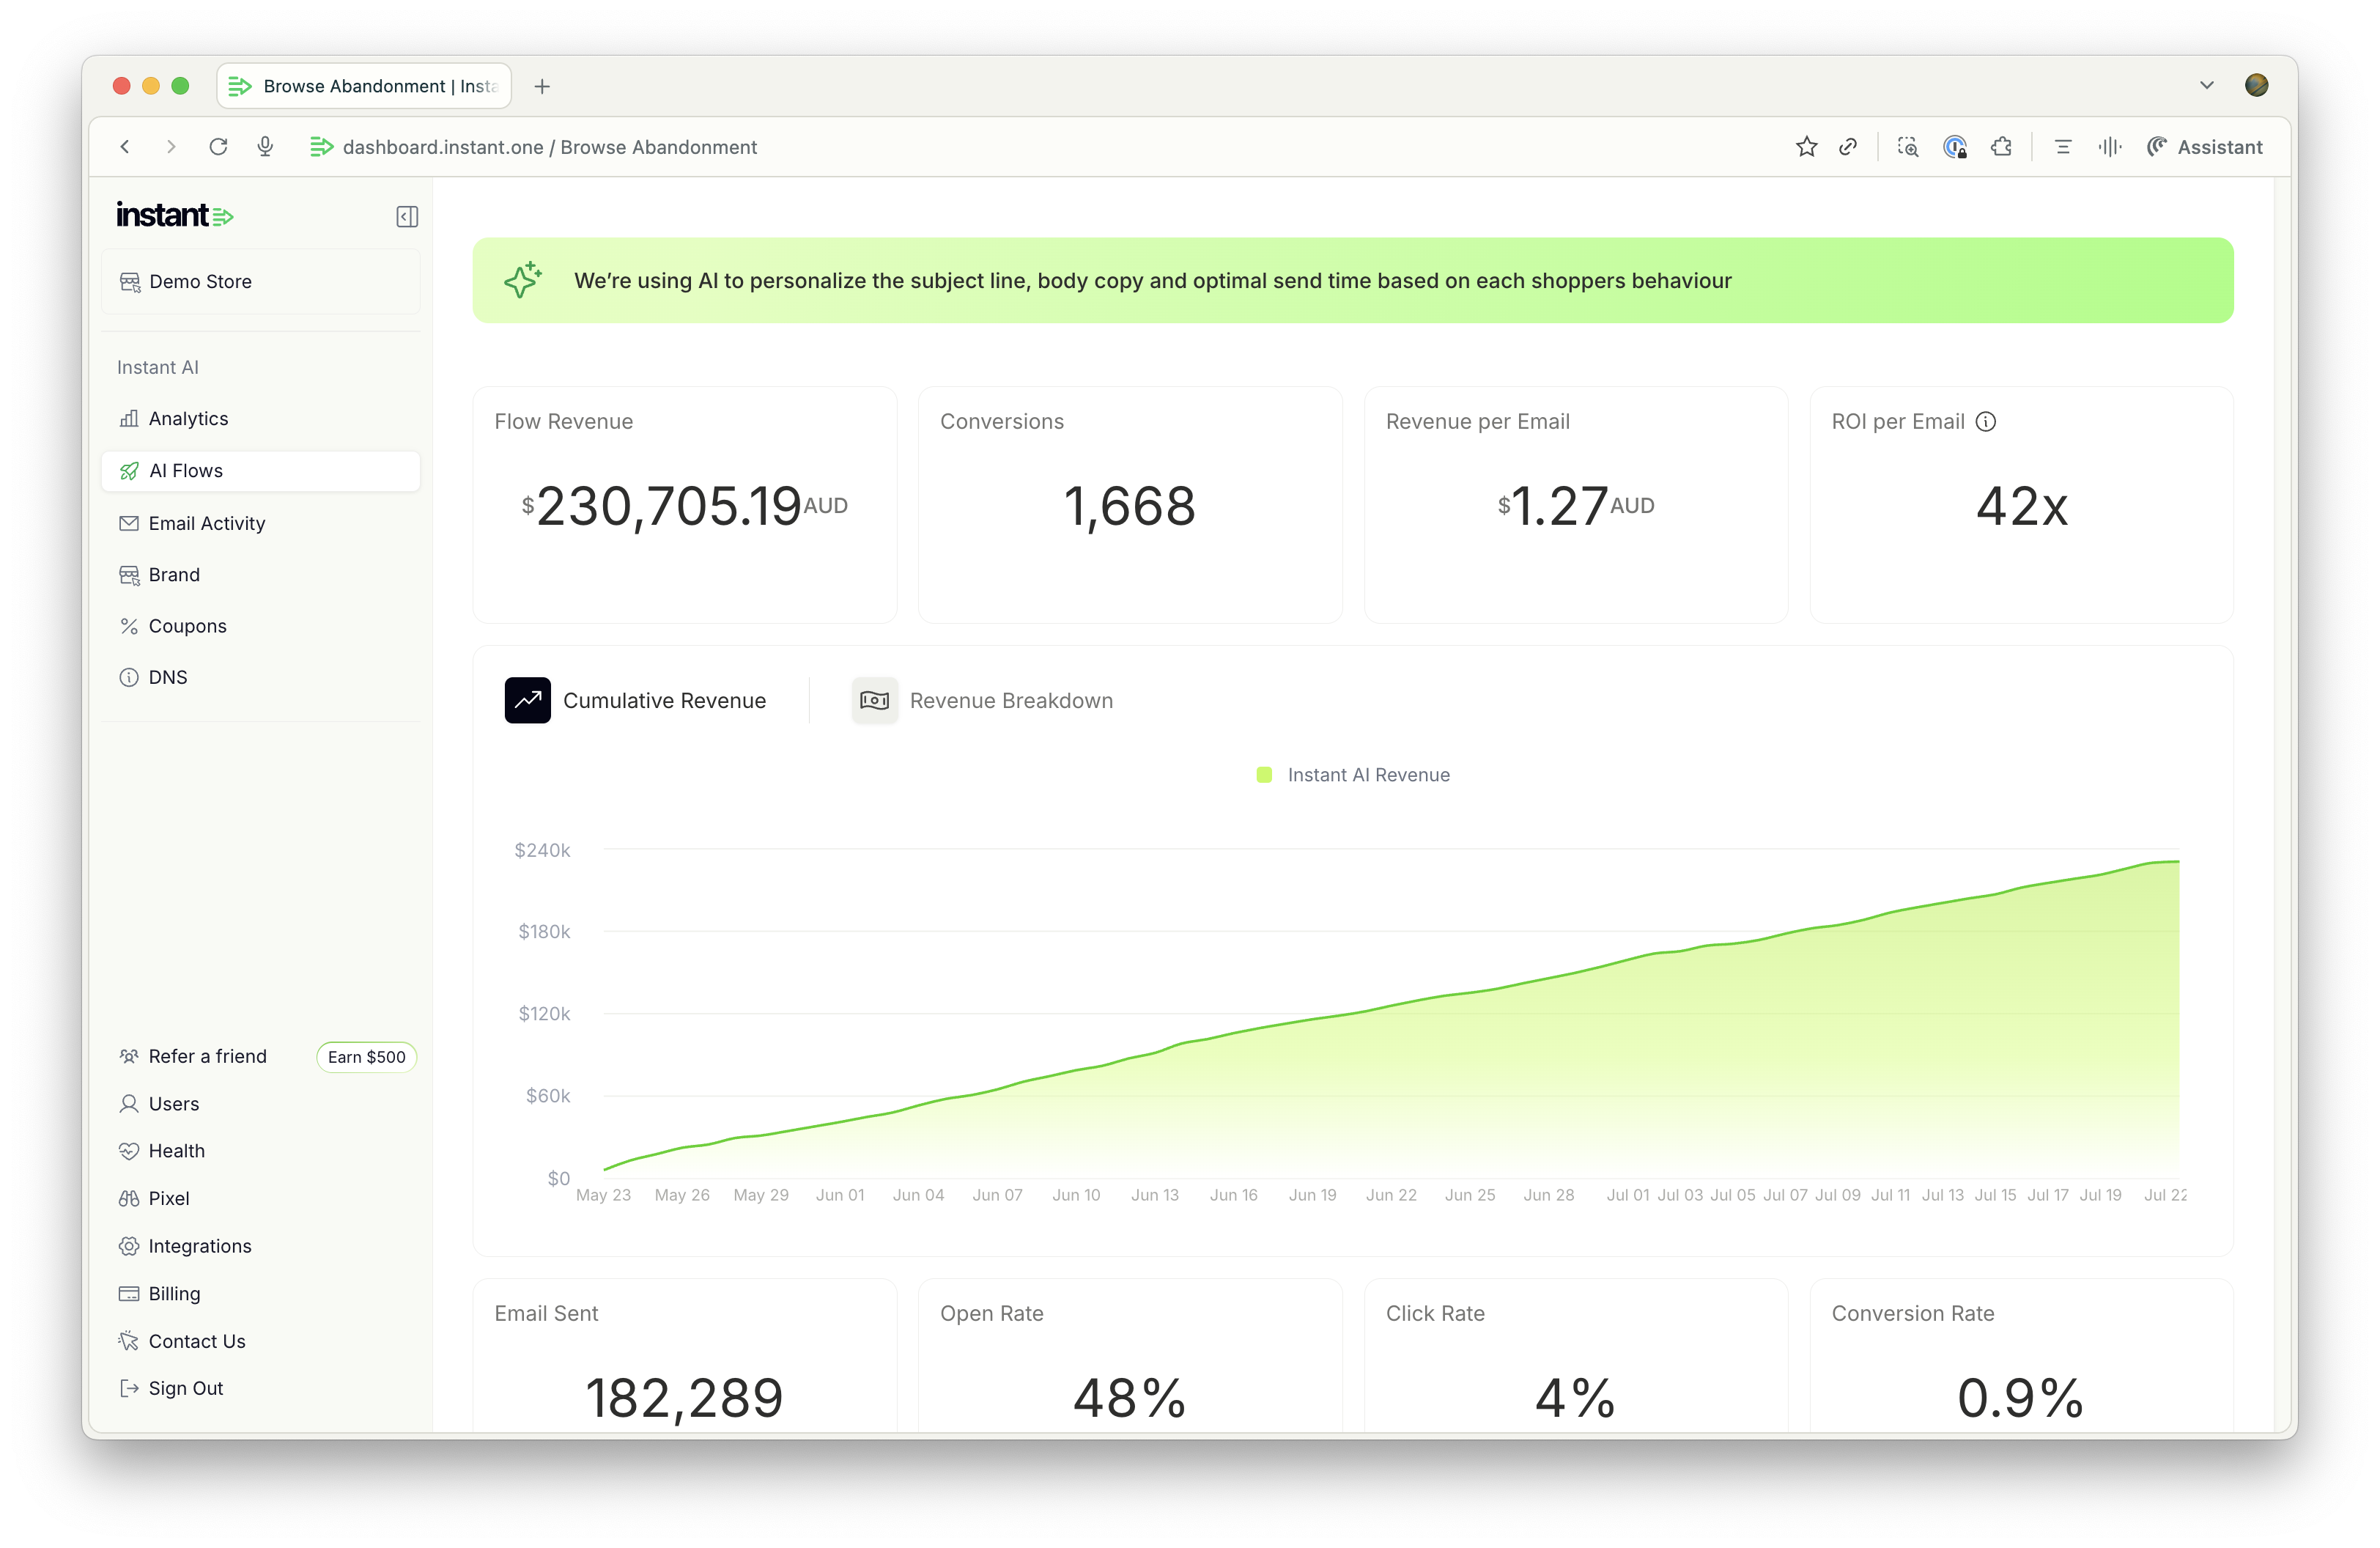Image resolution: width=2380 pixels, height=1548 pixels.
Task: Click the Integrations gear icon
Action: coord(129,1246)
